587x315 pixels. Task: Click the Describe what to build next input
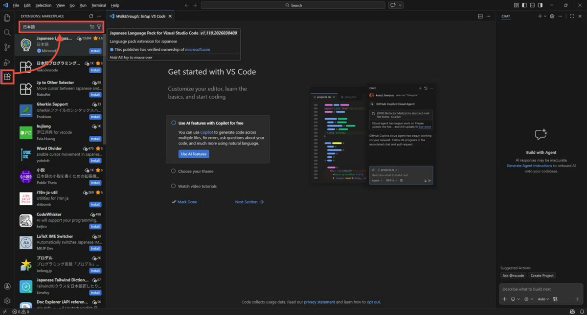click(542, 289)
